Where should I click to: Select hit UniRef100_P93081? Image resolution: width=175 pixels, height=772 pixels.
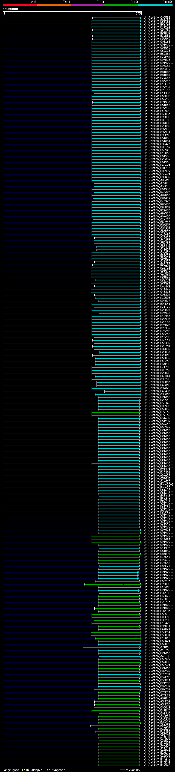click(x=157, y=21)
